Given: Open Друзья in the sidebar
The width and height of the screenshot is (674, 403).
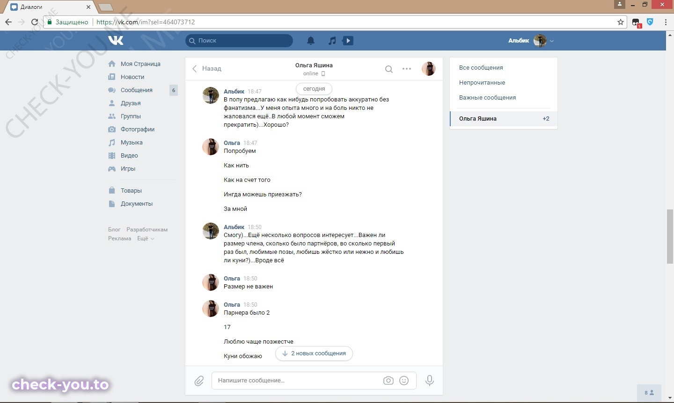Looking at the screenshot, I should pos(131,103).
